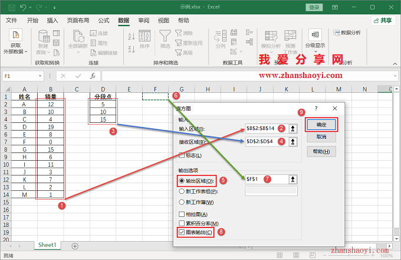
Task: Open the 文件 File menu
Action: tap(11, 21)
